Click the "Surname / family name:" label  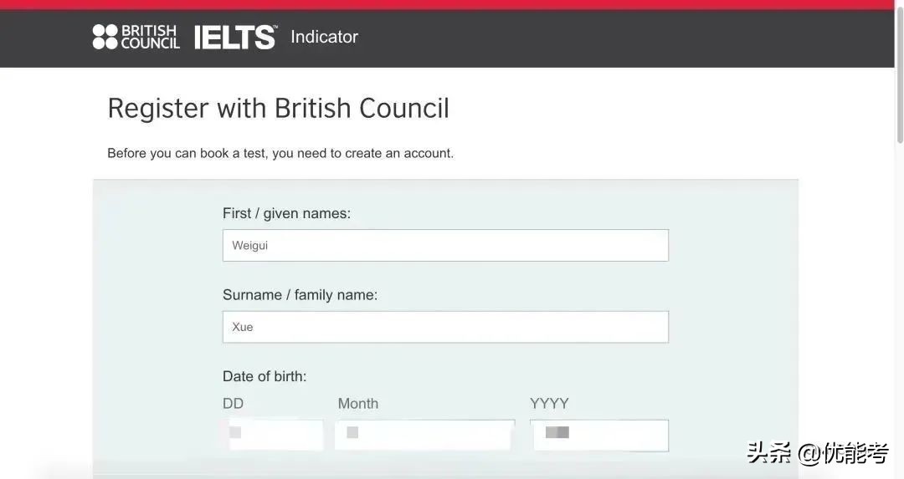pos(300,295)
